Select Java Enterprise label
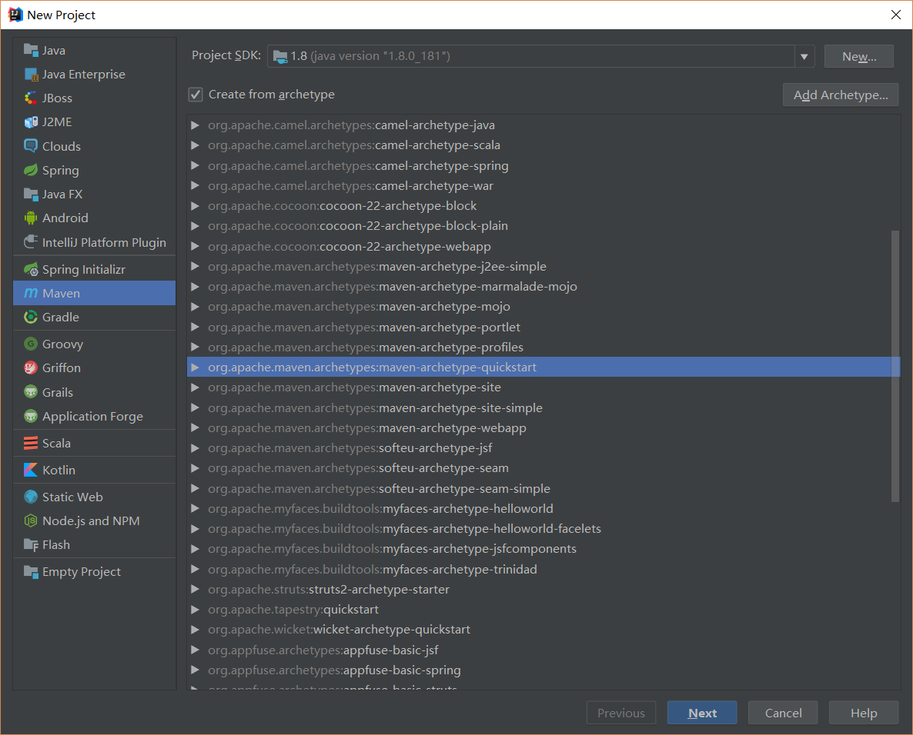The height and width of the screenshot is (735, 913). tap(84, 75)
